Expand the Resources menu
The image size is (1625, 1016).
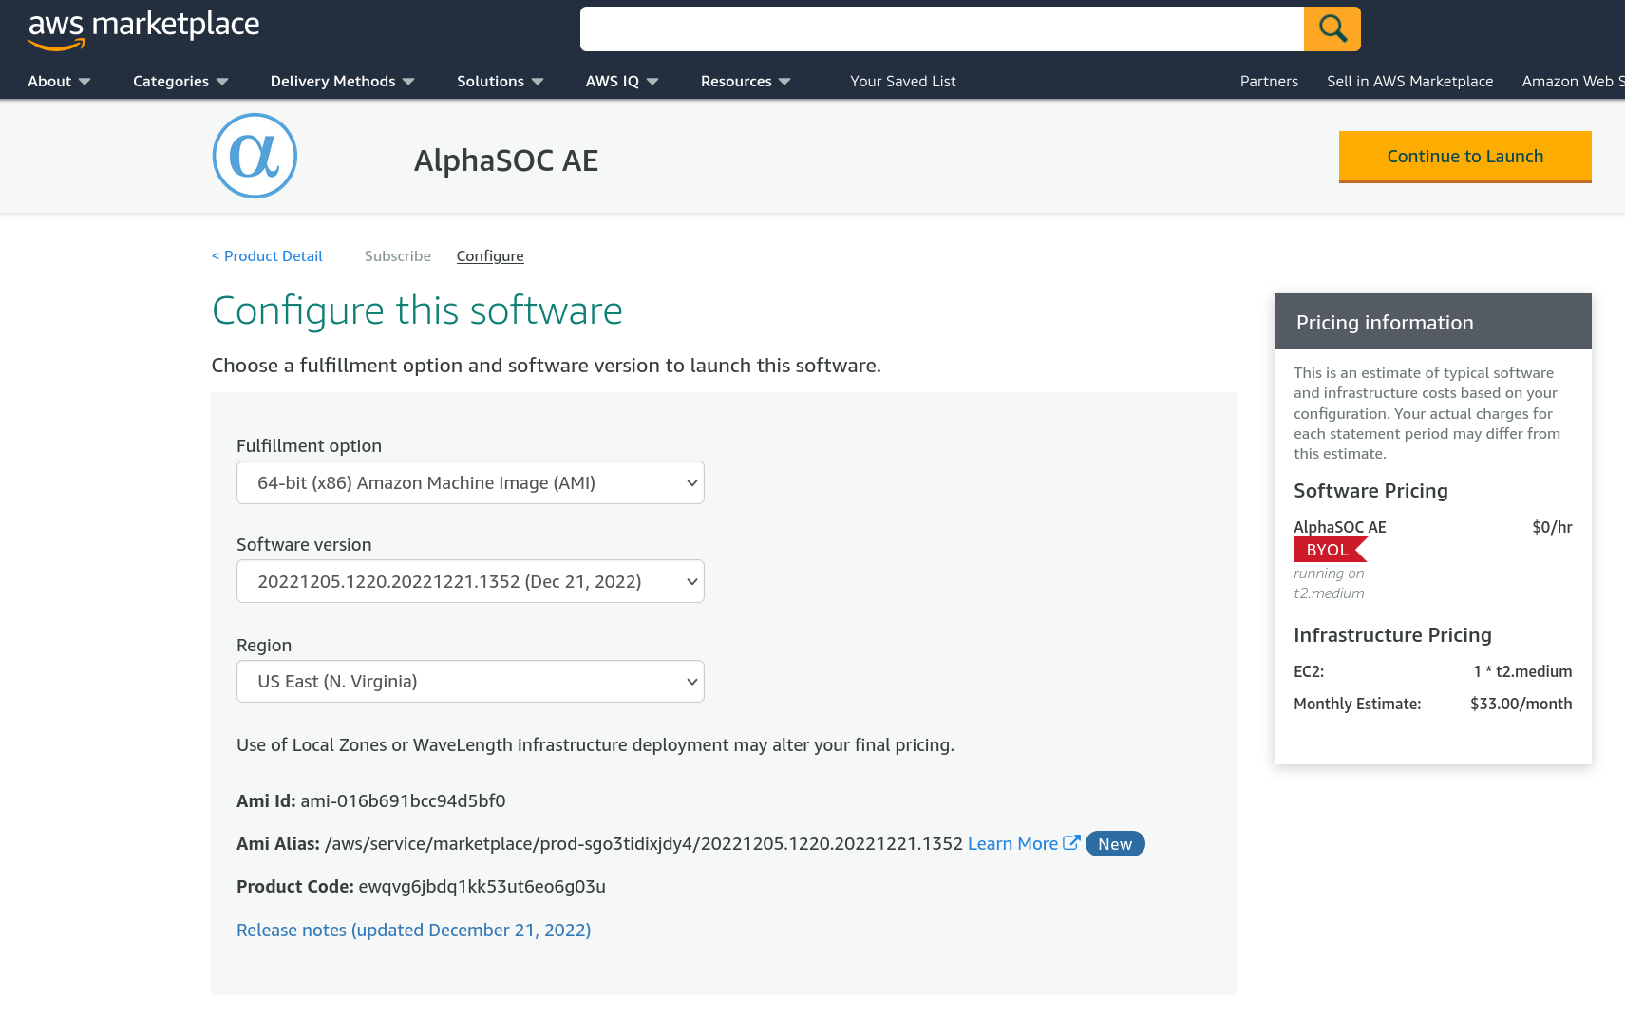click(x=746, y=82)
